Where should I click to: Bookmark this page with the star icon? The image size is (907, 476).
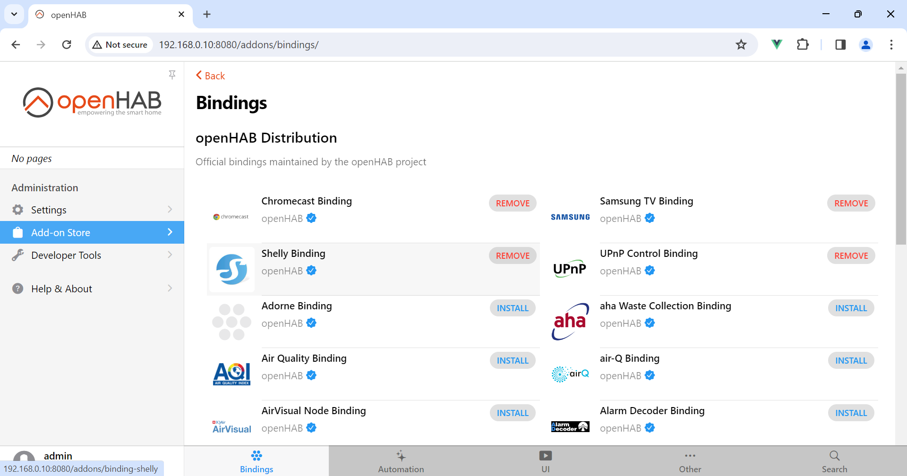point(741,44)
